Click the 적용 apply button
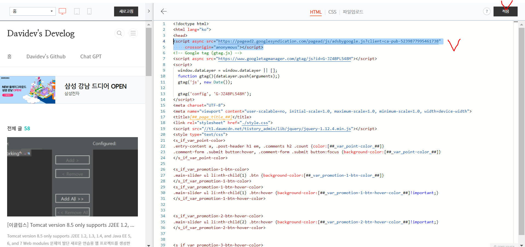Screen dimensions: 525x247 (505, 11)
